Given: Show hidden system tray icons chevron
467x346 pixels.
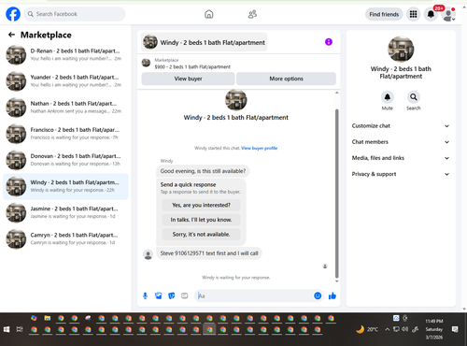Looking at the screenshot, I should 387,329.
